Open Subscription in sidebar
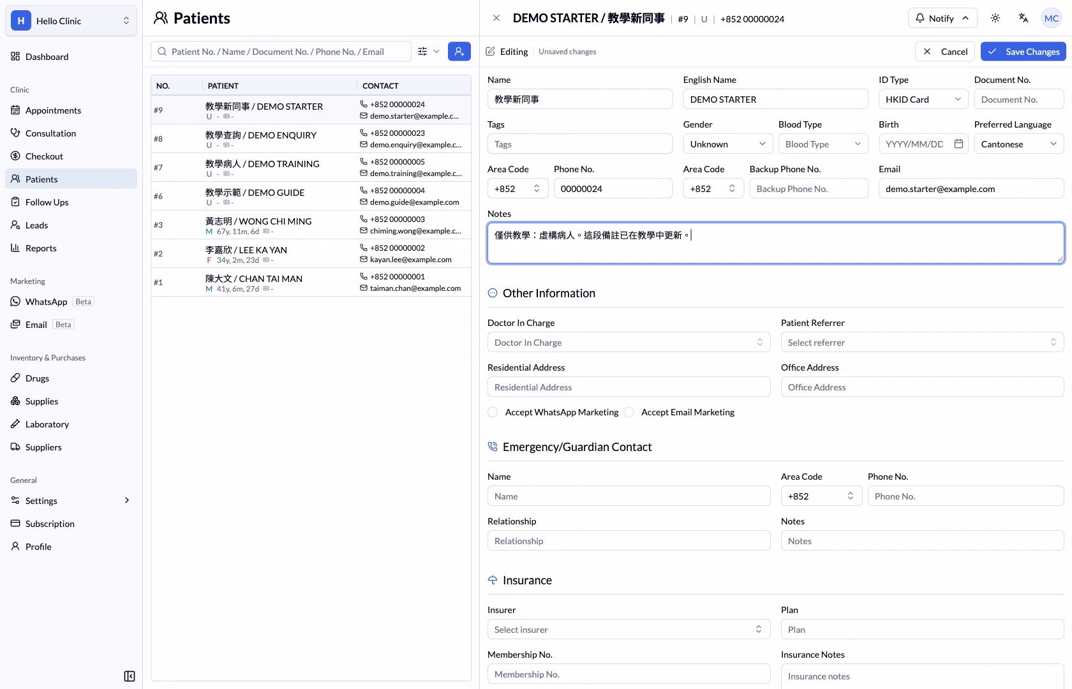 (71, 524)
